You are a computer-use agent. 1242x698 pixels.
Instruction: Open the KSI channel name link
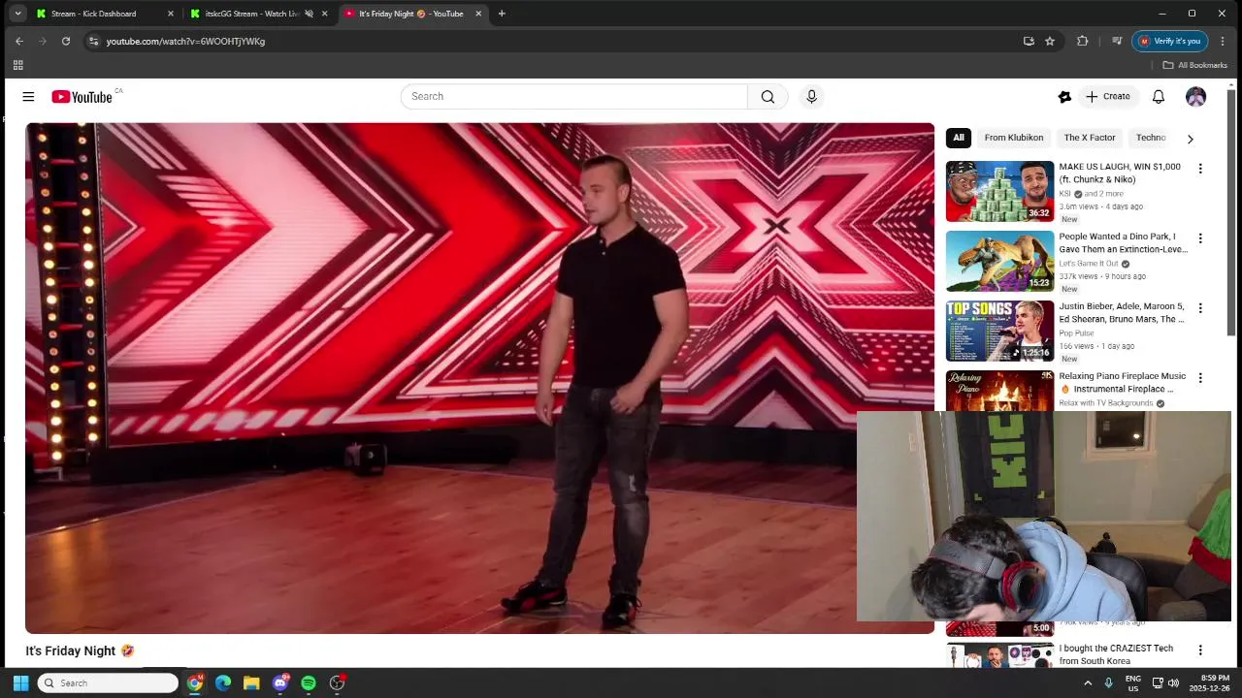(x=1064, y=194)
